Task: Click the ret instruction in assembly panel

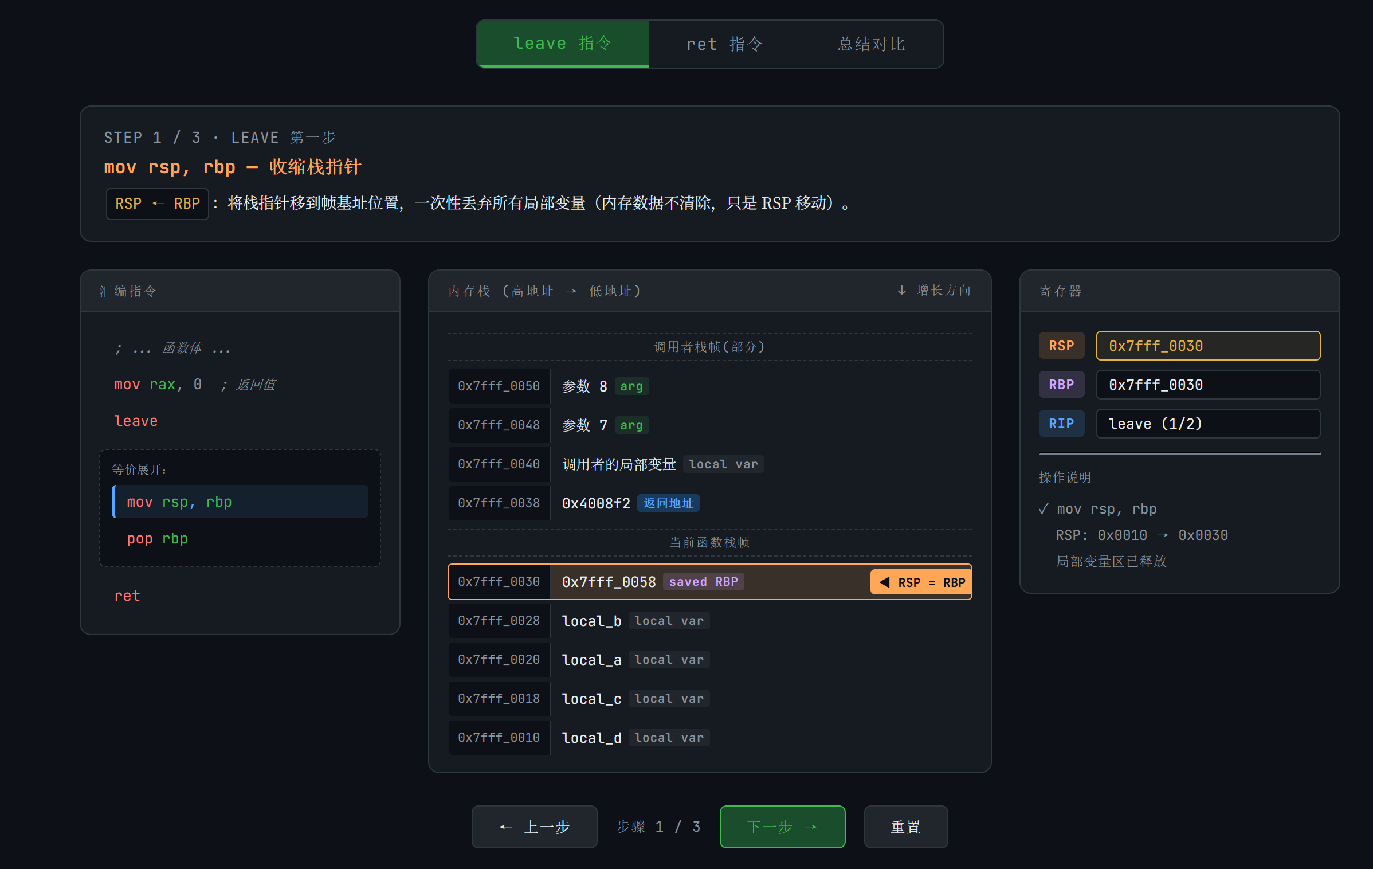Action: 127,596
